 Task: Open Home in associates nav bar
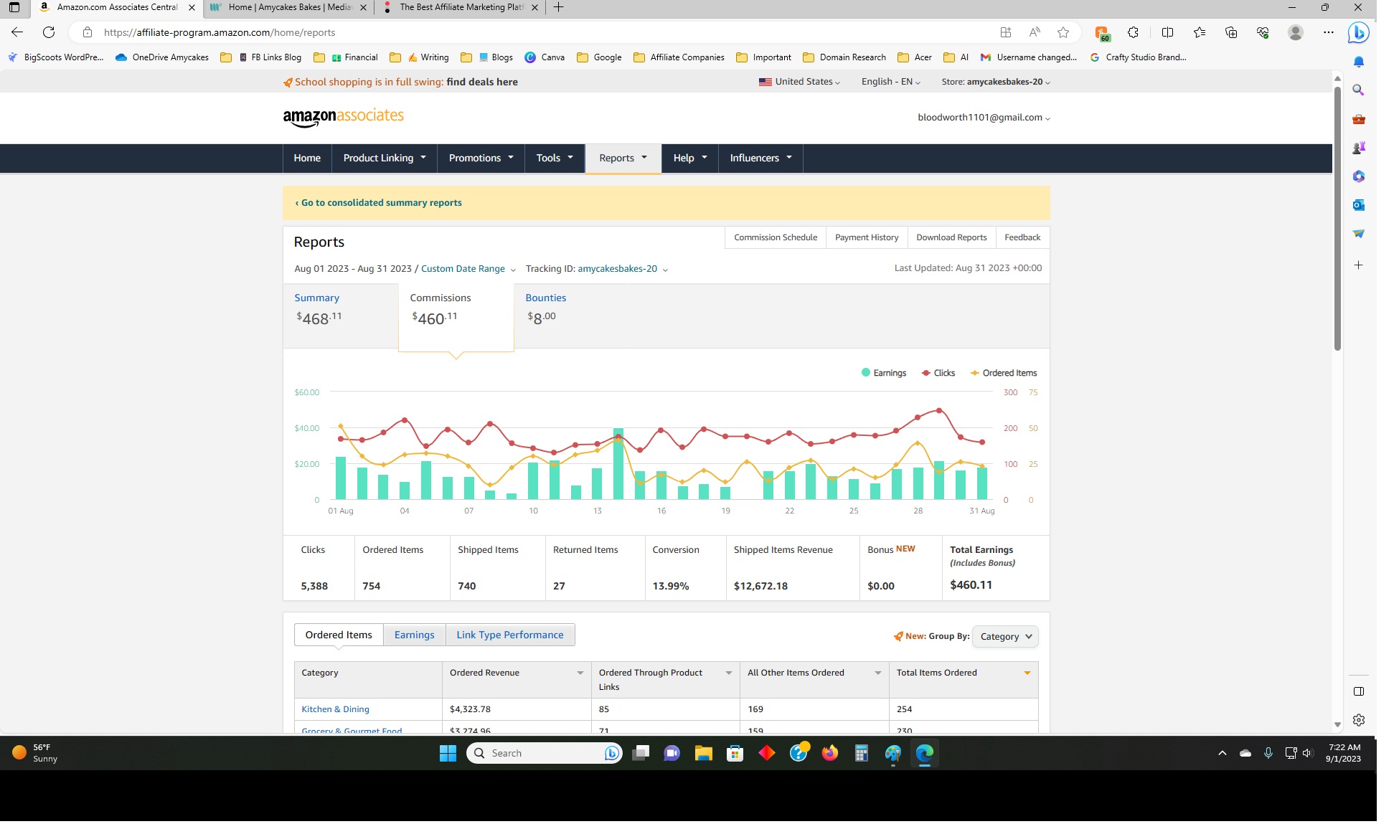[x=307, y=158]
